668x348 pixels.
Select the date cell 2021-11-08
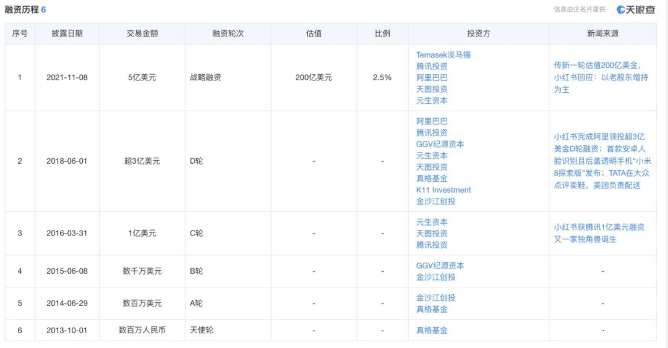(x=67, y=77)
